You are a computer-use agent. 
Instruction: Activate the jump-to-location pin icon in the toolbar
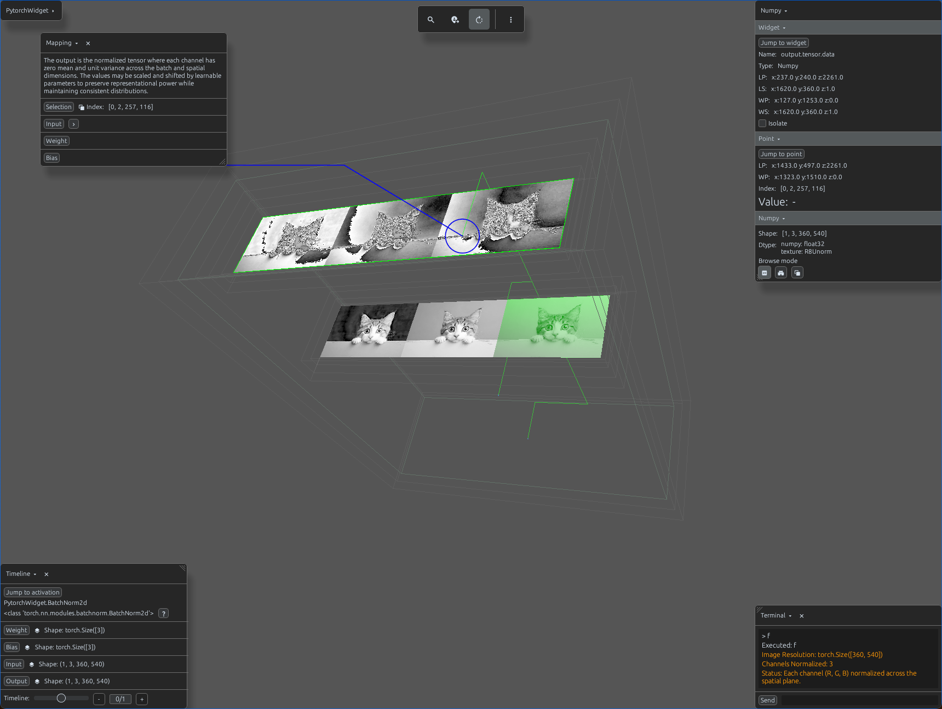[455, 20]
